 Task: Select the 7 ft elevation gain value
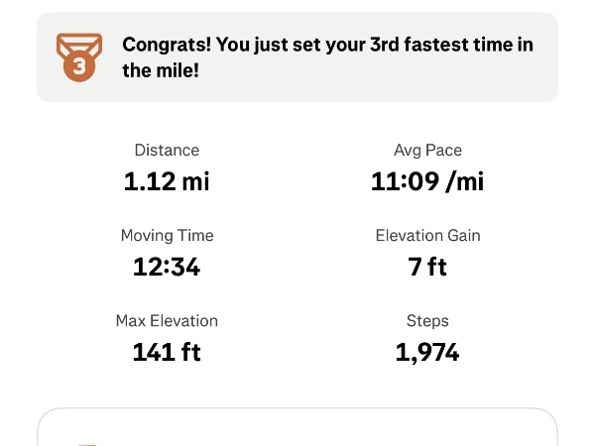427,267
